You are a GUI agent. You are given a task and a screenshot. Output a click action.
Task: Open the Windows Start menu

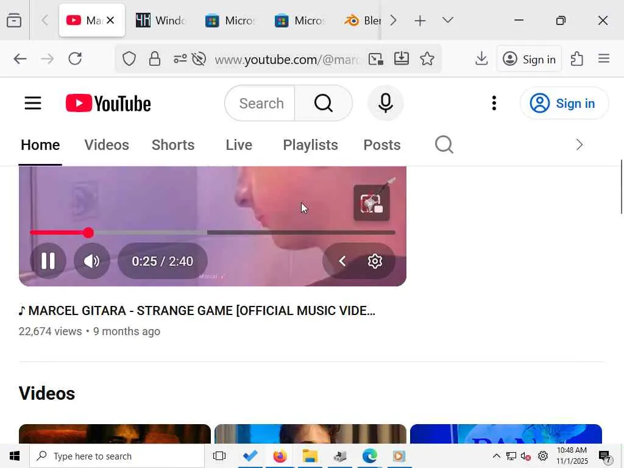tap(15, 456)
